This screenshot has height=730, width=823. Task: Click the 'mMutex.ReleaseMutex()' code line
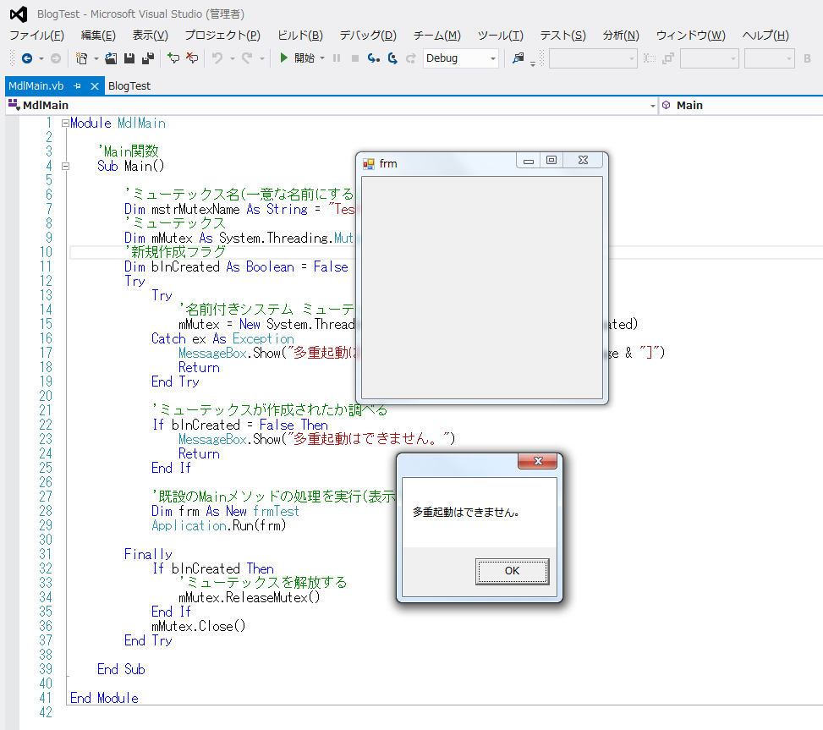250,598
